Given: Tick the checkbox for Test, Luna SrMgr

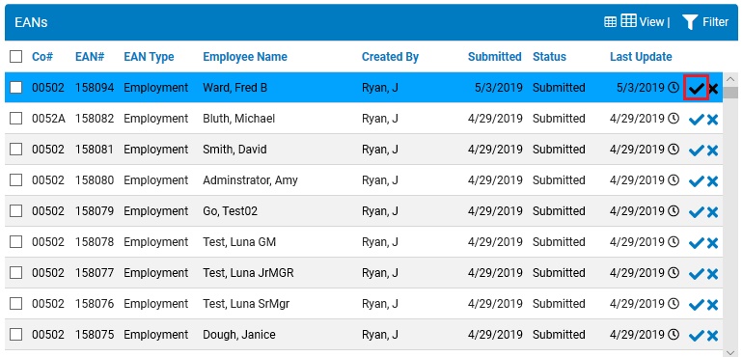Looking at the screenshot, I should coord(16,303).
